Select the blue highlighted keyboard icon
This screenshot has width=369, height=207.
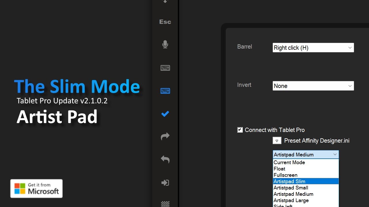point(165,91)
